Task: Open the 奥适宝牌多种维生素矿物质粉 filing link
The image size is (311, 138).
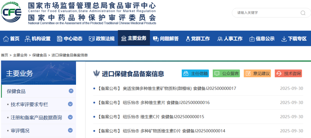Action: click(167, 88)
